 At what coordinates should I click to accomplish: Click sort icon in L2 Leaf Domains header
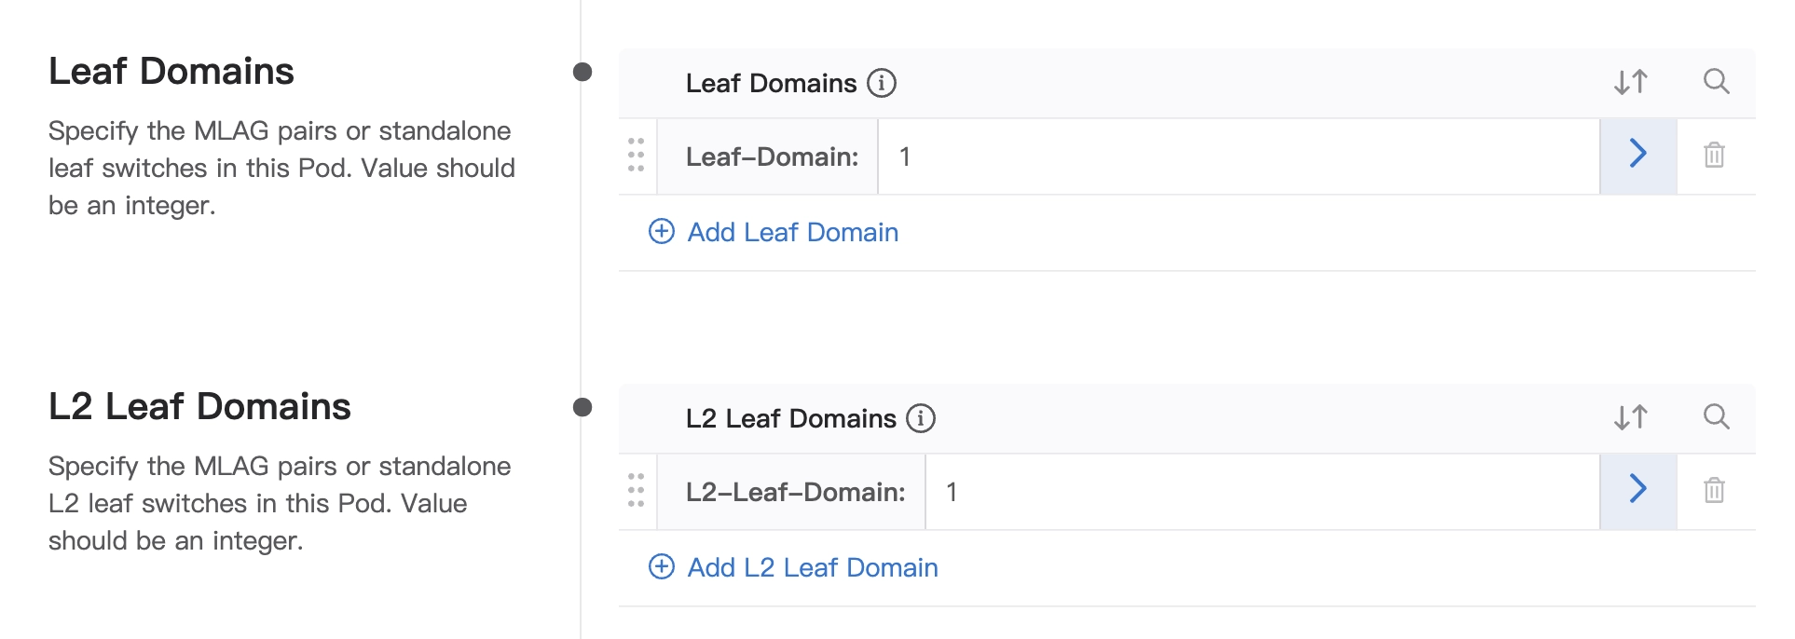click(x=1631, y=417)
